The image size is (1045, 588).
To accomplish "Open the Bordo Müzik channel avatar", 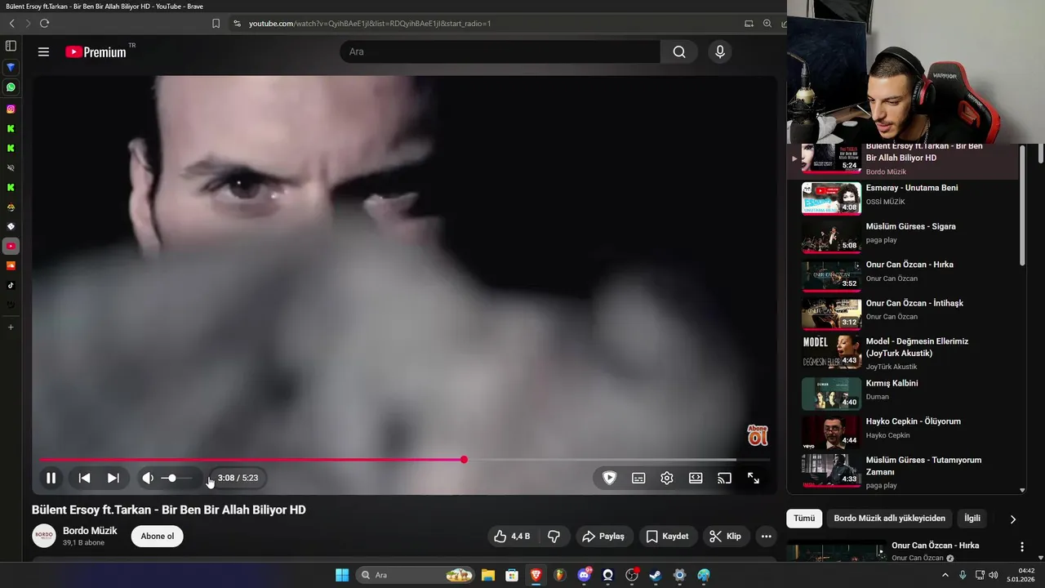I will (x=44, y=536).
